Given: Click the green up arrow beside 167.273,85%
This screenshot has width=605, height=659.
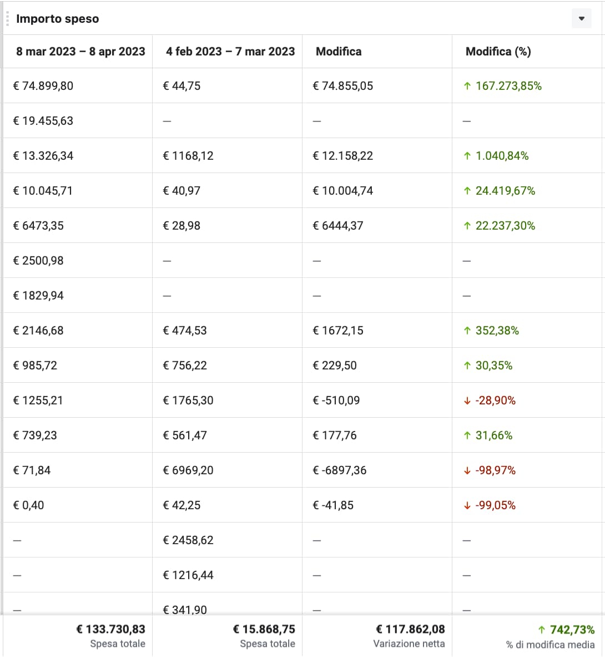Looking at the screenshot, I should 467,86.
